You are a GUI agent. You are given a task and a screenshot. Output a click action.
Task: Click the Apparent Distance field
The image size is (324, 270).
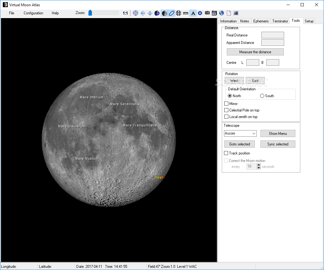pyautogui.click(x=273, y=43)
